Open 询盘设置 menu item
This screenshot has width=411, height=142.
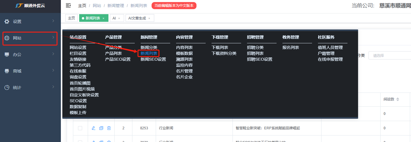pyautogui.click(x=78, y=77)
